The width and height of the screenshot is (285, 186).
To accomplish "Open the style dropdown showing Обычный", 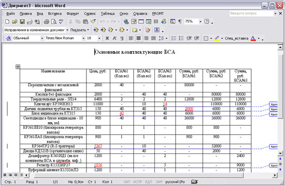I will (42, 38).
